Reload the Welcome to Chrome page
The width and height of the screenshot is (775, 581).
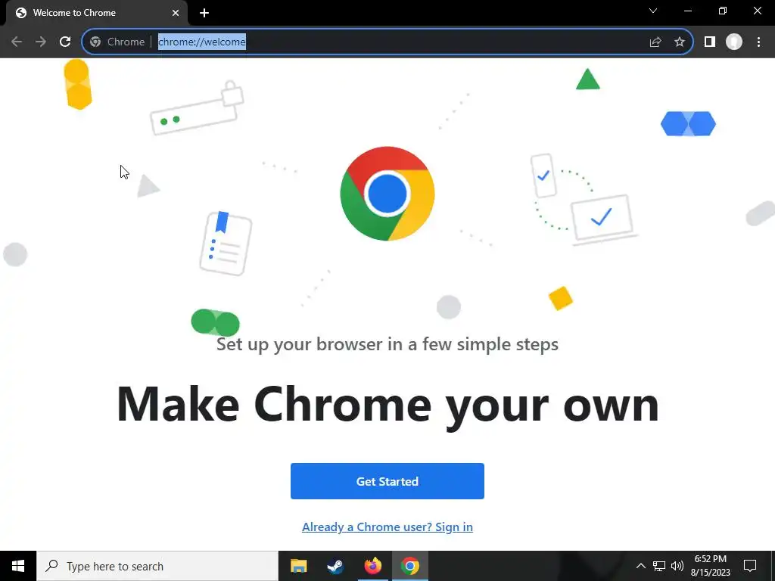pos(65,42)
